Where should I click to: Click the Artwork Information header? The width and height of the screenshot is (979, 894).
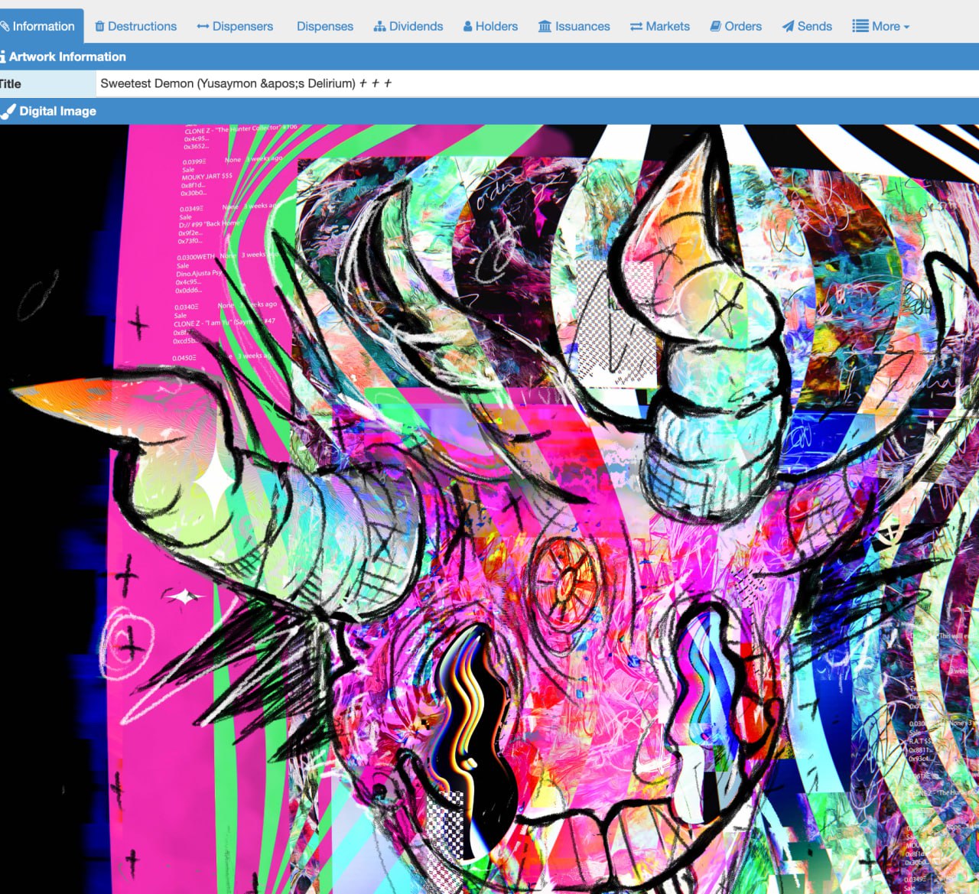point(489,57)
